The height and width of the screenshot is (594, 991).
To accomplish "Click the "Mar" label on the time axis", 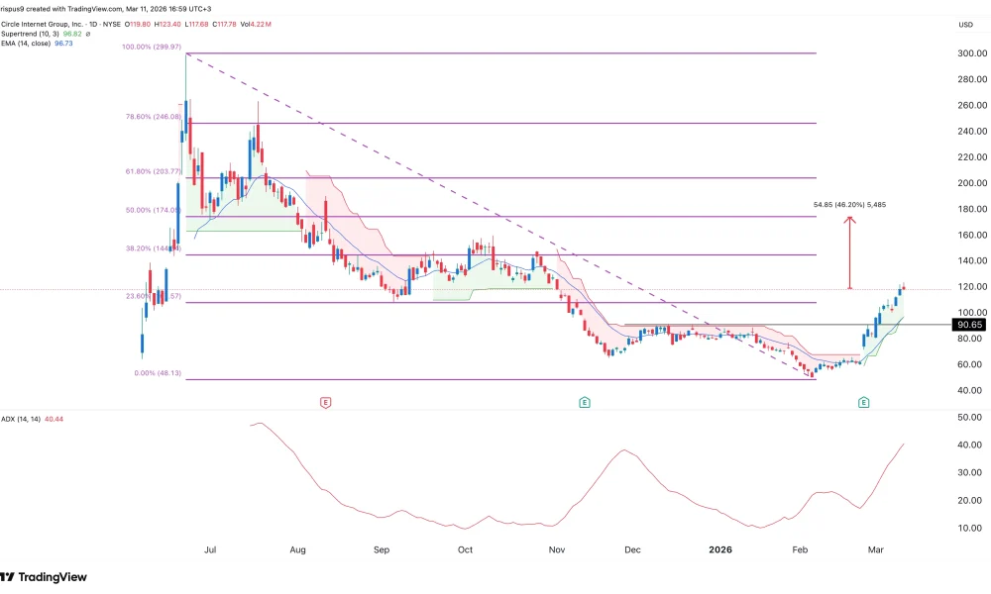I will [x=876, y=549].
